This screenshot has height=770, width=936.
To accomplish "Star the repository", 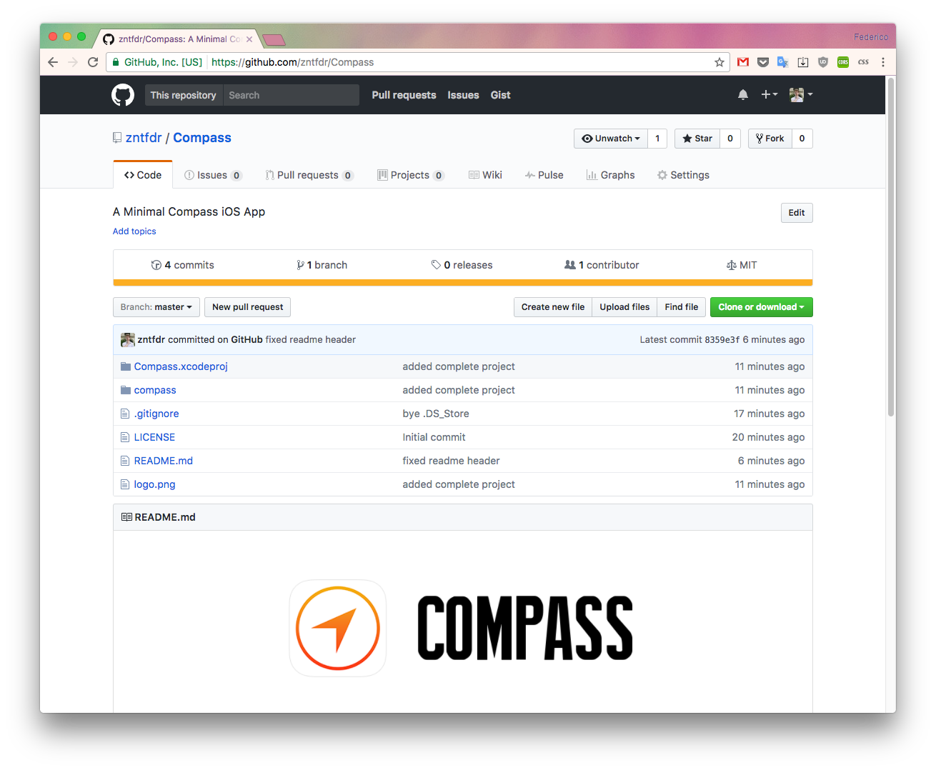I will (697, 139).
